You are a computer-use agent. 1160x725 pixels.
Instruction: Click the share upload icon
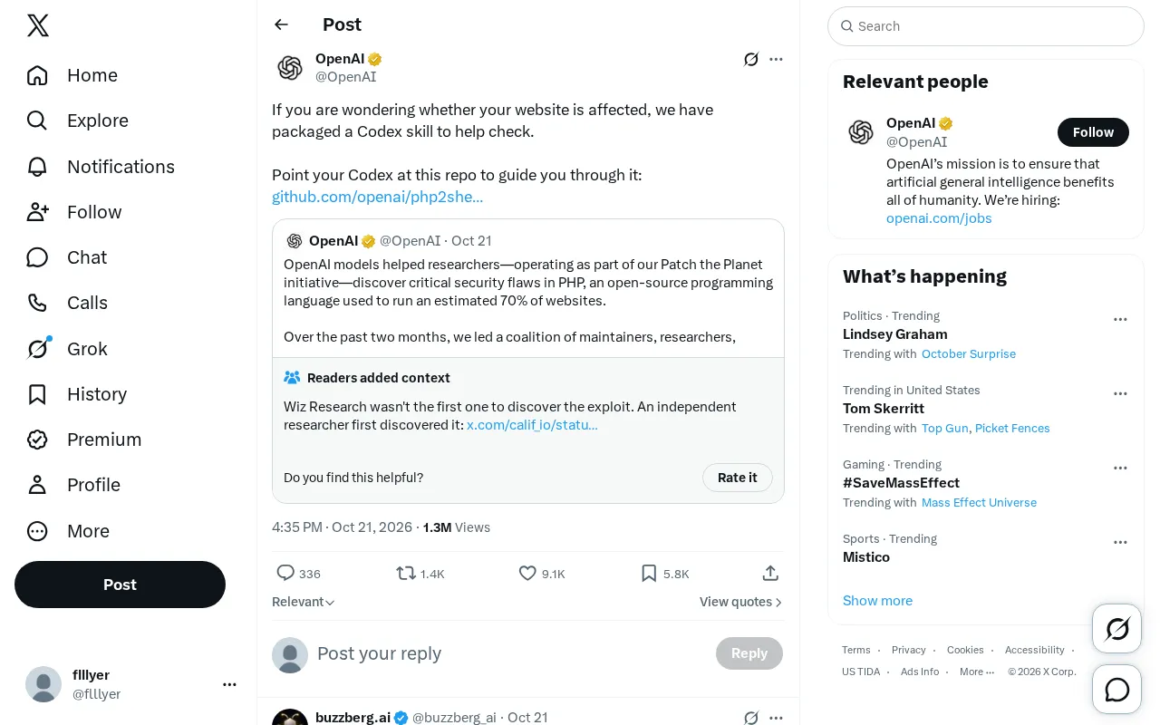pos(770,574)
